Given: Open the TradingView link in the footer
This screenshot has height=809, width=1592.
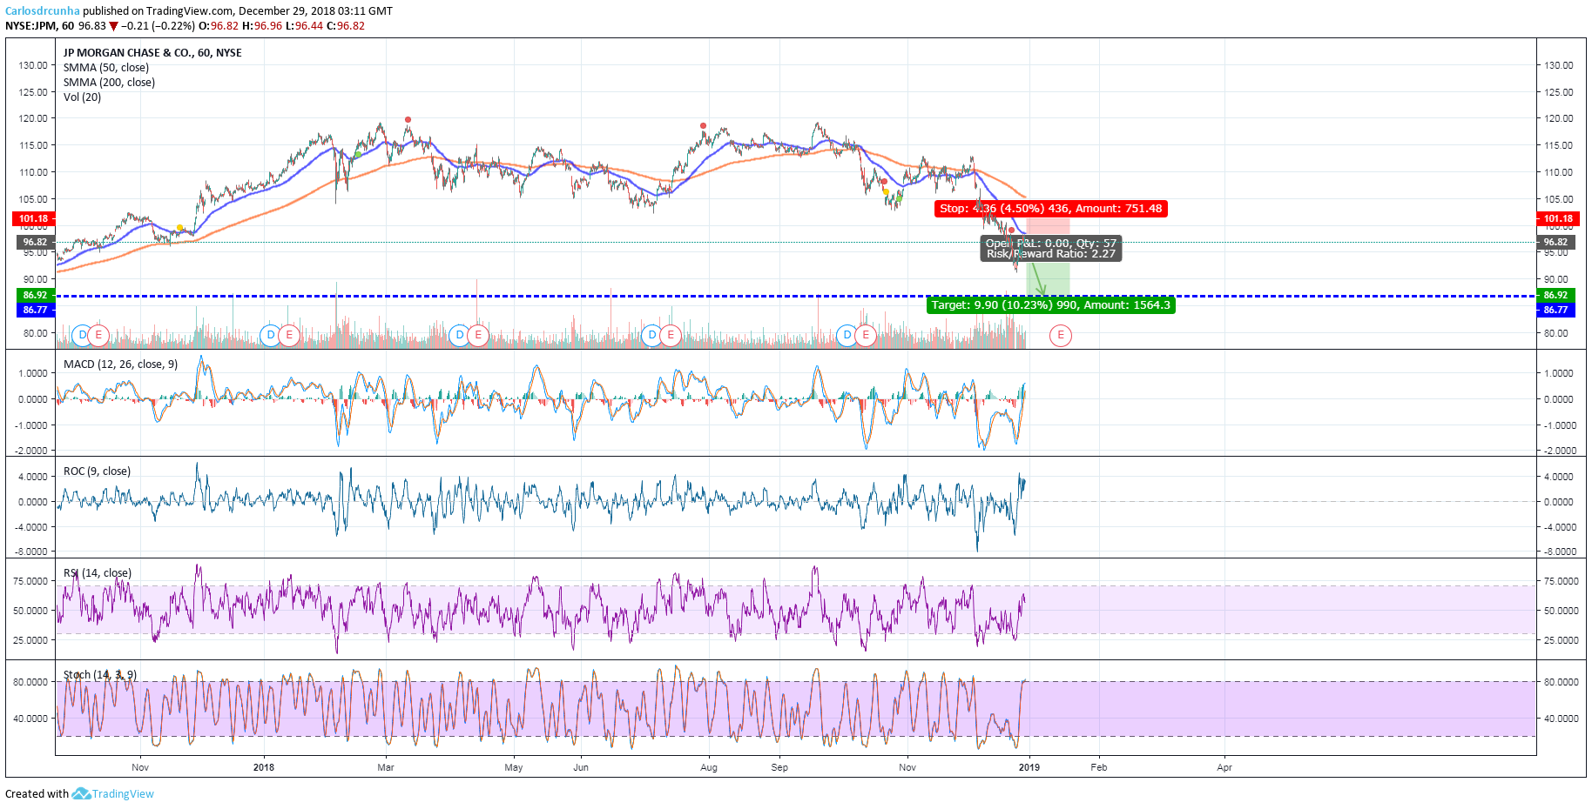Looking at the screenshot, I should [x=123, y=793].
